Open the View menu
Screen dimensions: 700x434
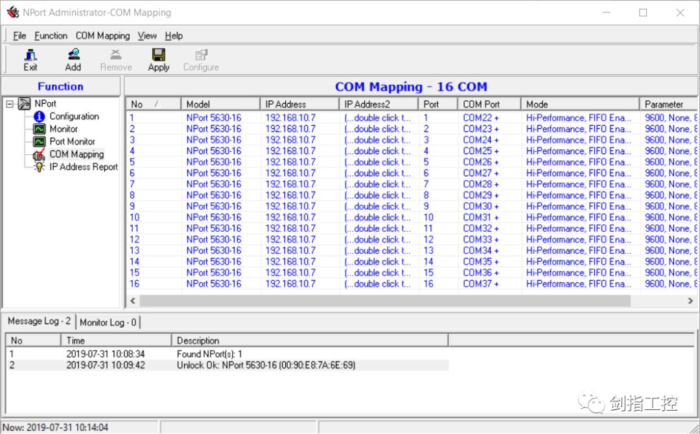click(x=147, y=36)
